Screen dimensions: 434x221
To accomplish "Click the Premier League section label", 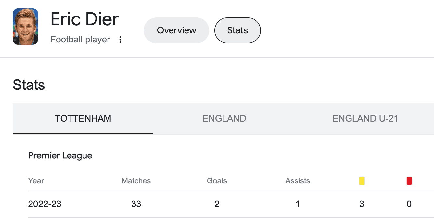I will pos(60,156).
